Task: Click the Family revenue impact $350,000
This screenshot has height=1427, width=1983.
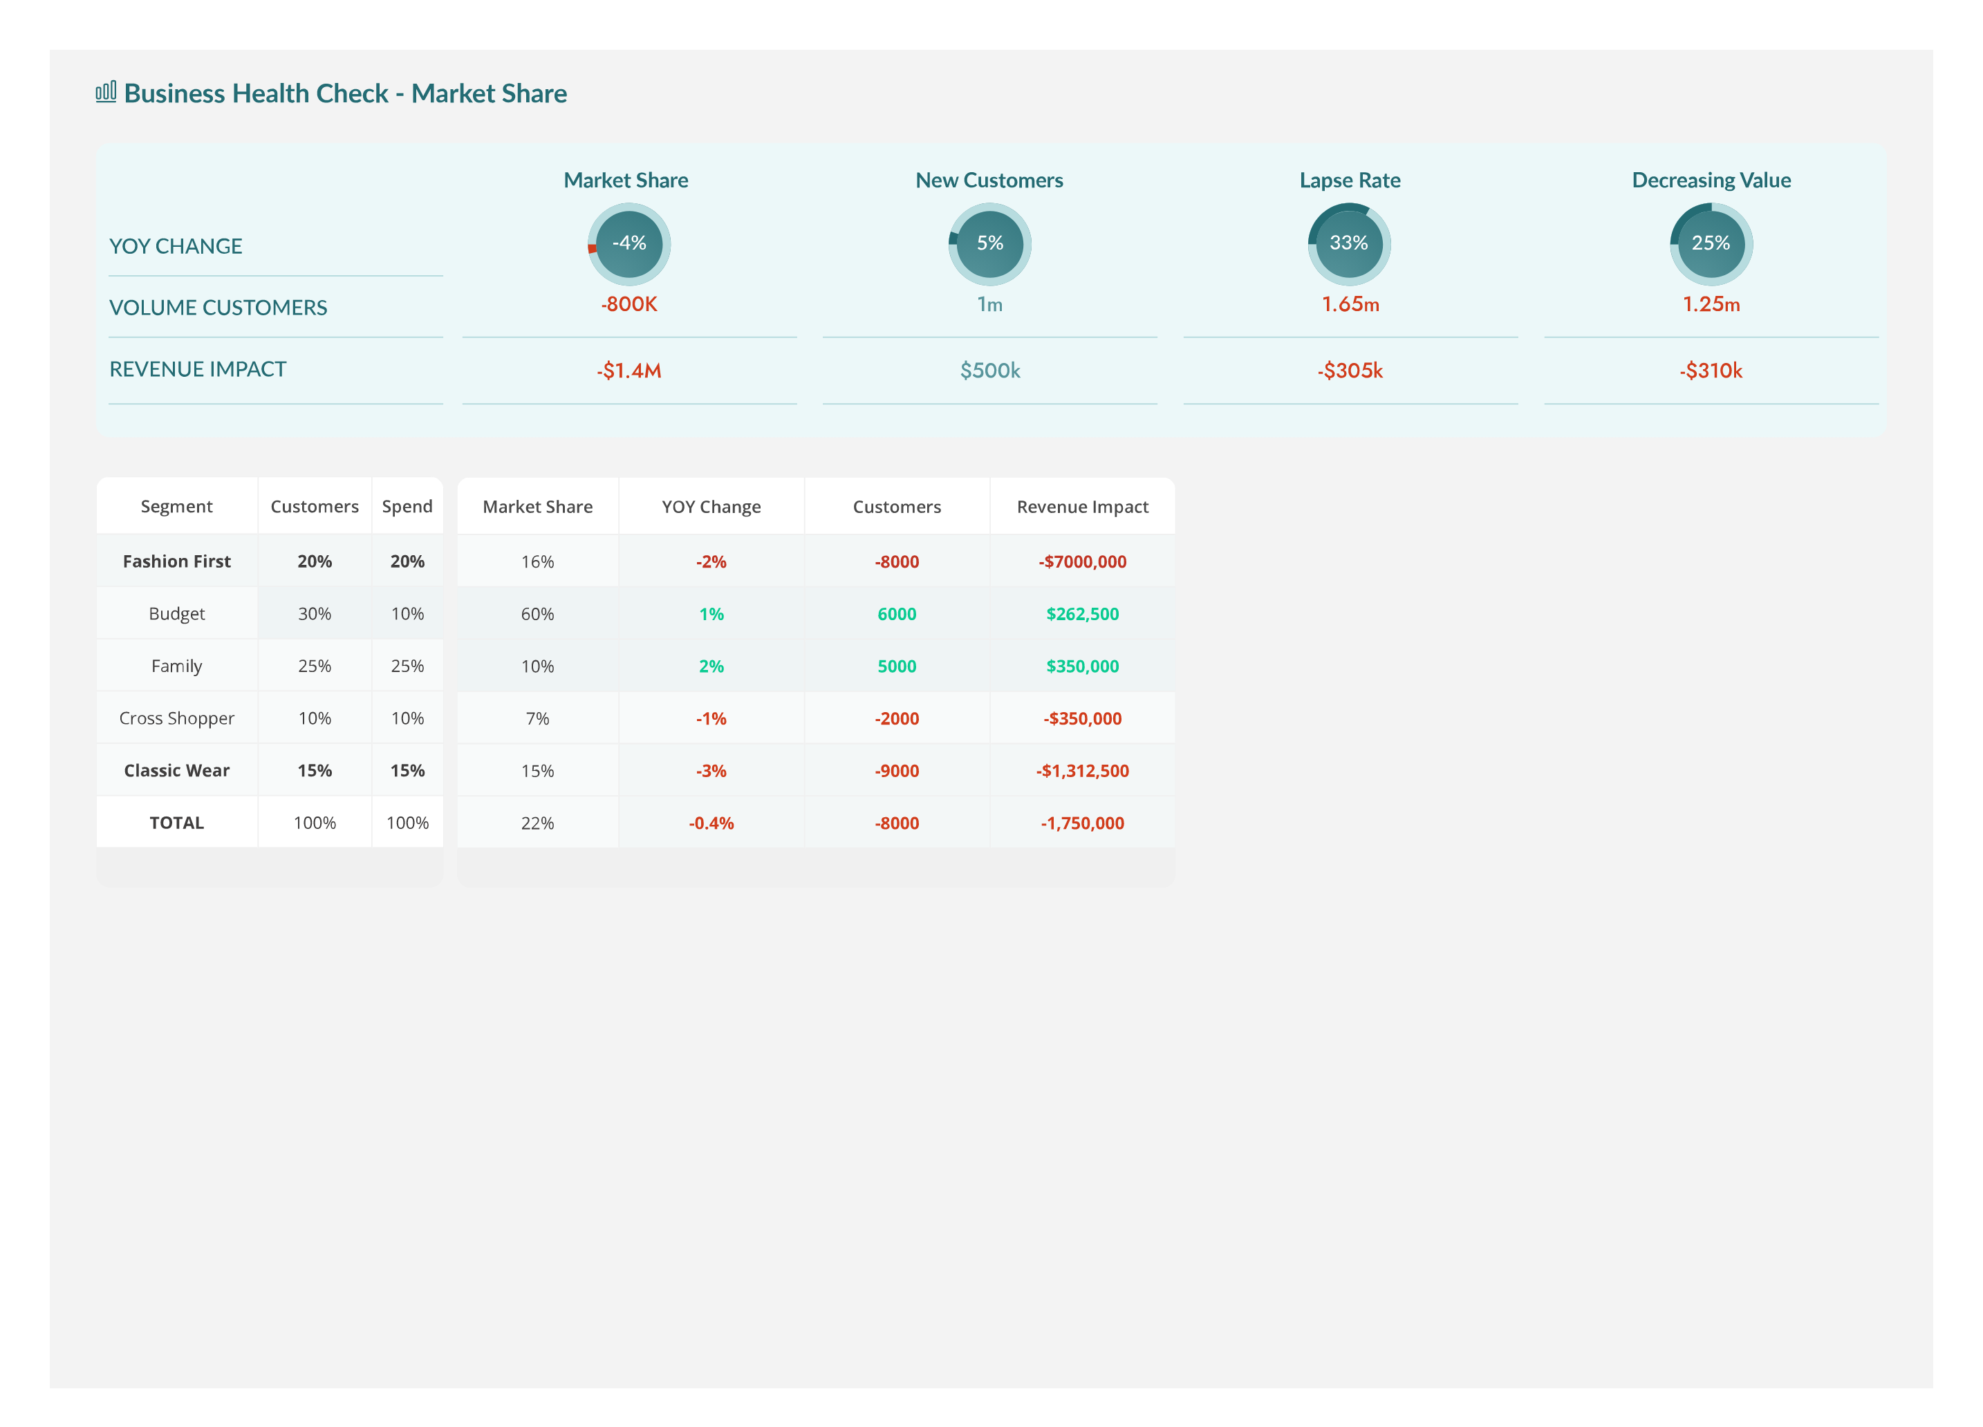Action: click(x=1083, y=666)
